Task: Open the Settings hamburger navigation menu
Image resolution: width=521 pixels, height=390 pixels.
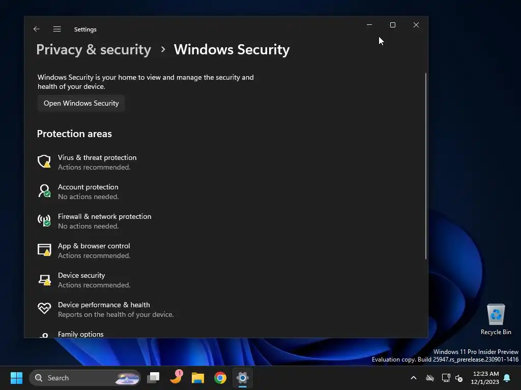Action: (57, 29)
